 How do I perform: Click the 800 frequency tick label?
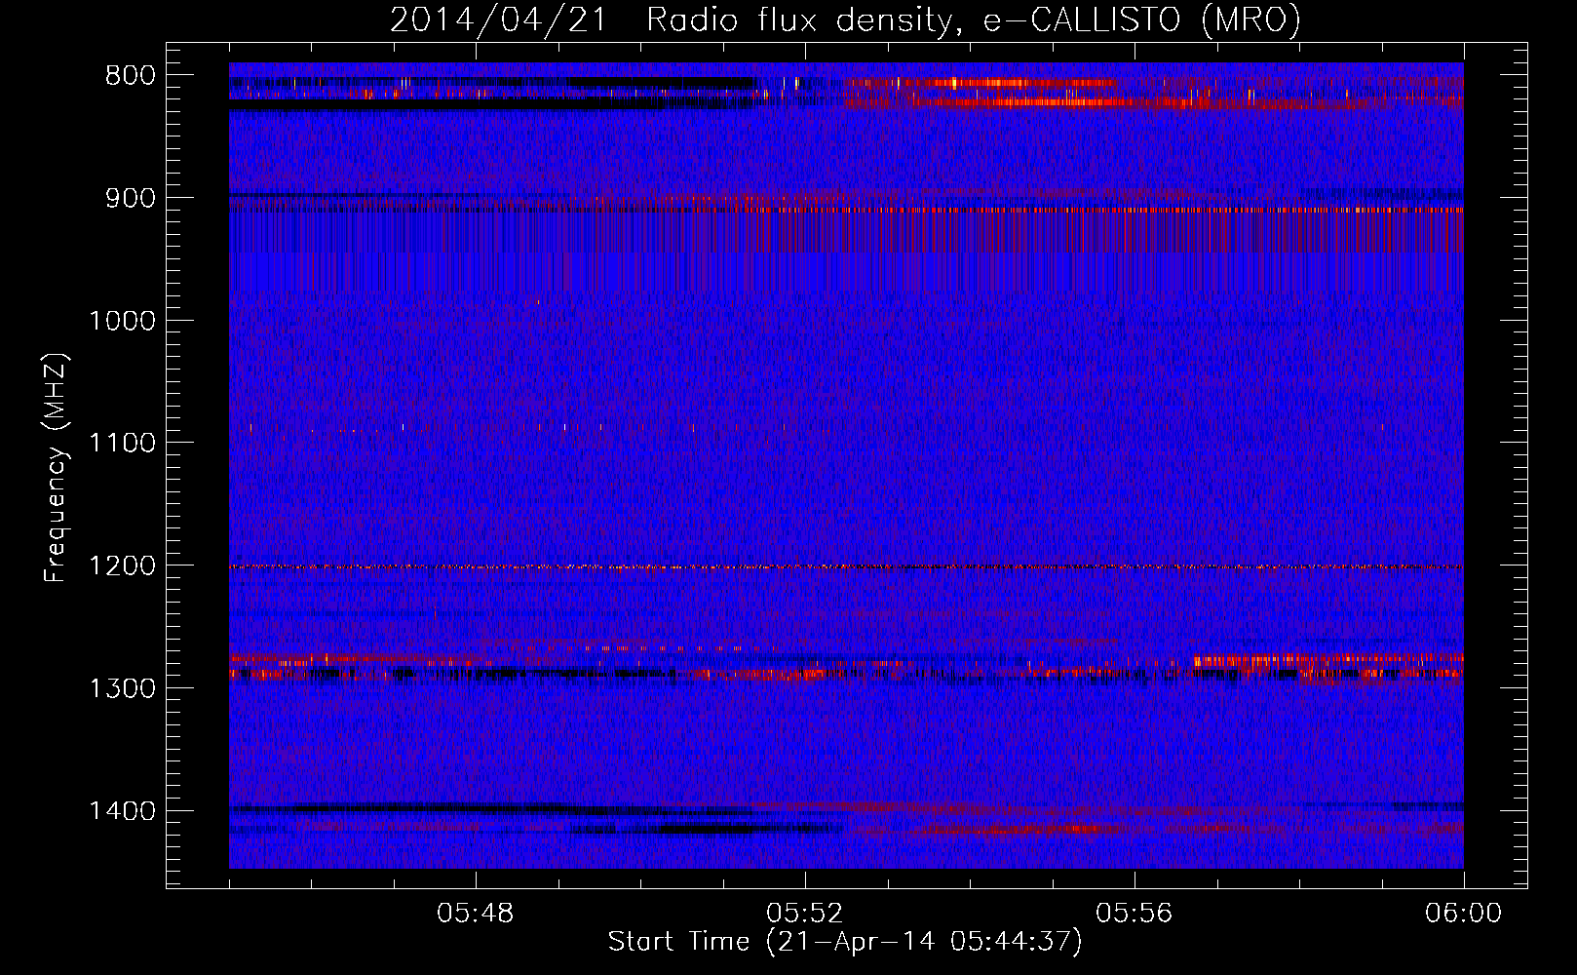click(131, 76)
